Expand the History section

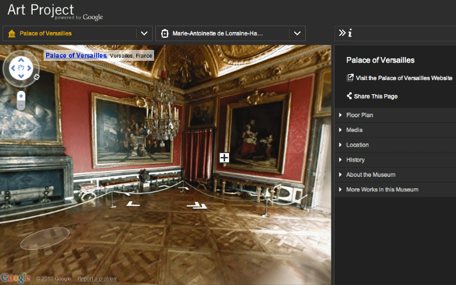(395, 160)
